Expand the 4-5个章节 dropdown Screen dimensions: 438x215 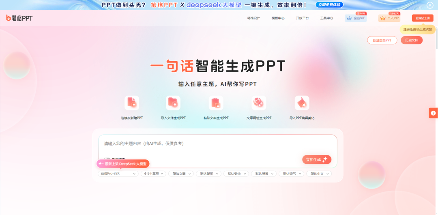click(153, 174)
